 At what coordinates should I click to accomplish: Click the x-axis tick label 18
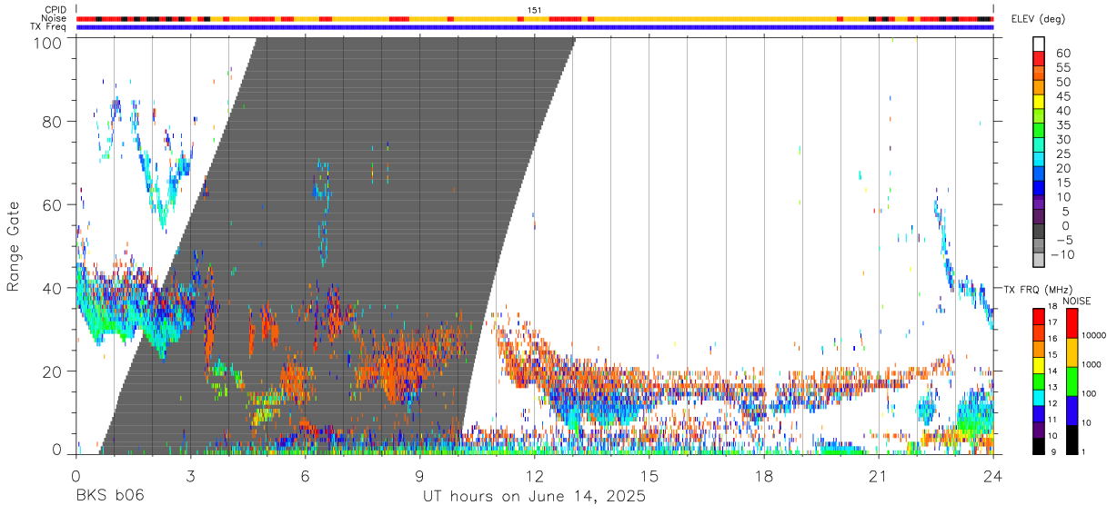point(763,476)
